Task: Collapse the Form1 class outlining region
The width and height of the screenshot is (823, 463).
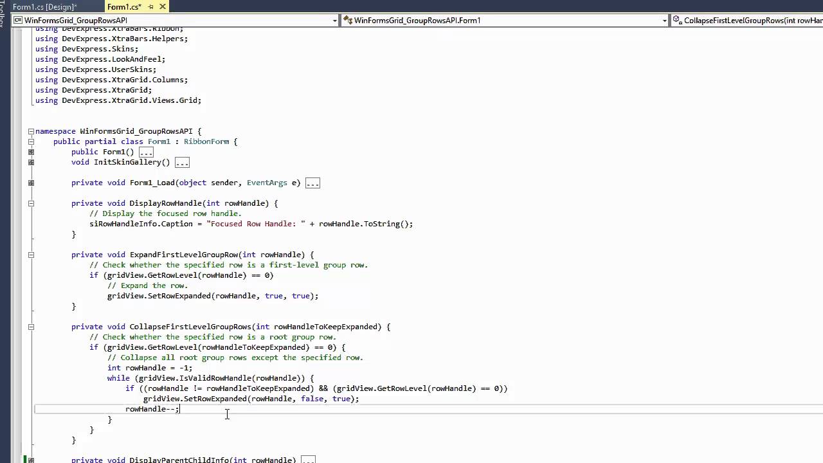Action: [x=30, y=141]
